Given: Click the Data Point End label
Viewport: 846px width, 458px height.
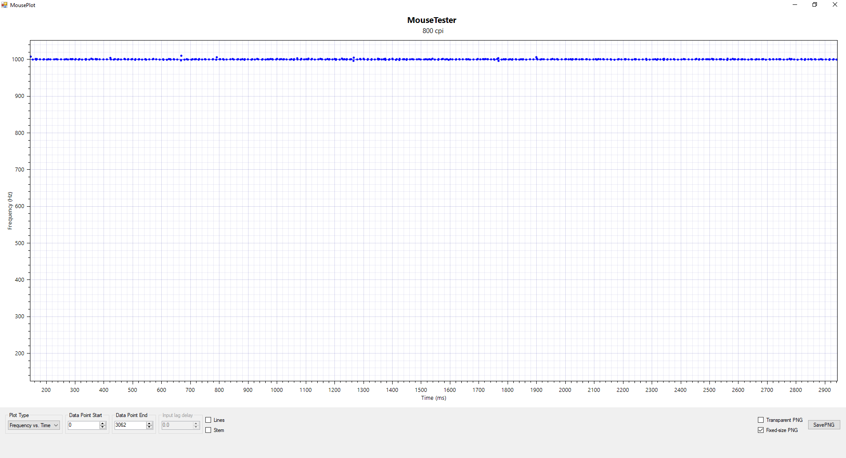Looking at the screenshot, I should click(132, 415).
